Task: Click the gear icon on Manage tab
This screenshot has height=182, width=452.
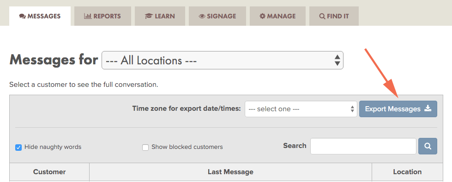Action: coord(262,16)
